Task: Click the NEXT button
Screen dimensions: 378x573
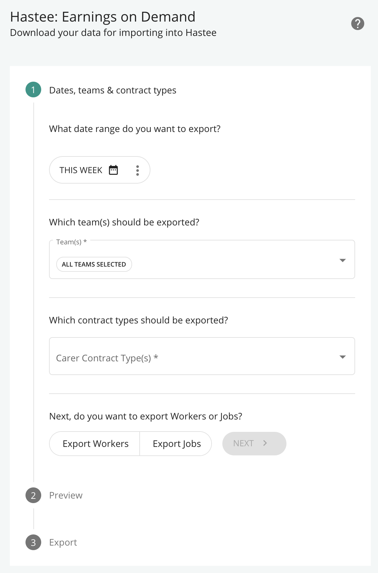Action: pyautogui.click(x=254, y=444)
